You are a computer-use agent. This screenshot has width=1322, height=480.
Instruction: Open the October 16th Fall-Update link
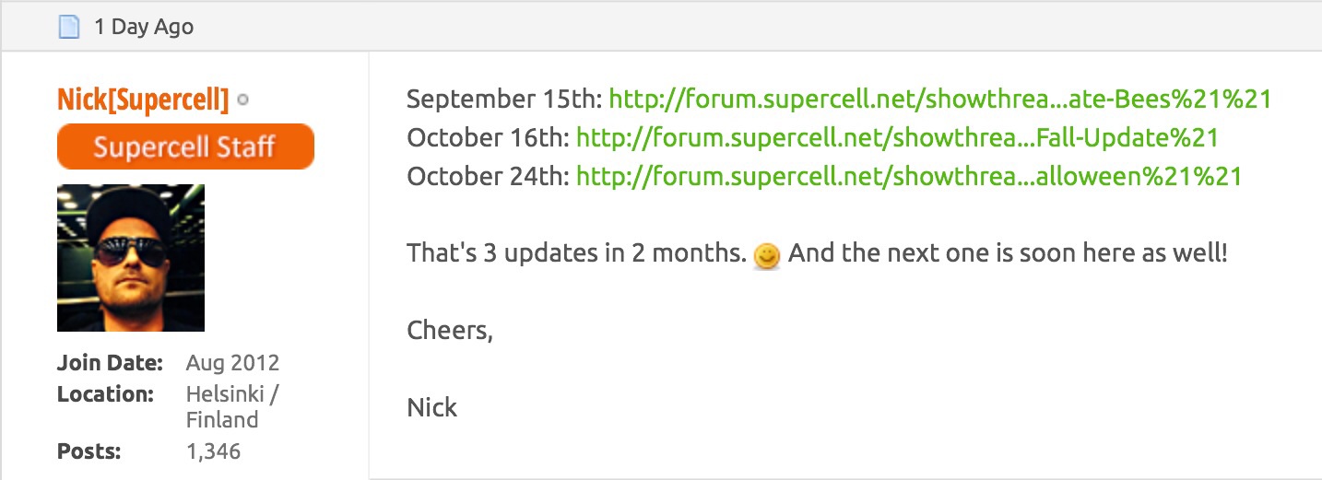coord(897,138)
